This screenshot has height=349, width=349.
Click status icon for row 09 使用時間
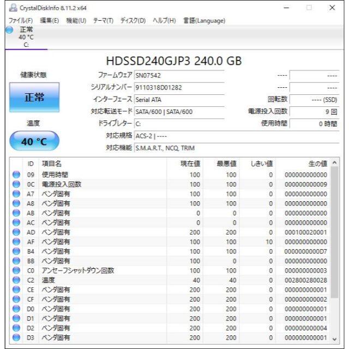[x=16, y=174]
